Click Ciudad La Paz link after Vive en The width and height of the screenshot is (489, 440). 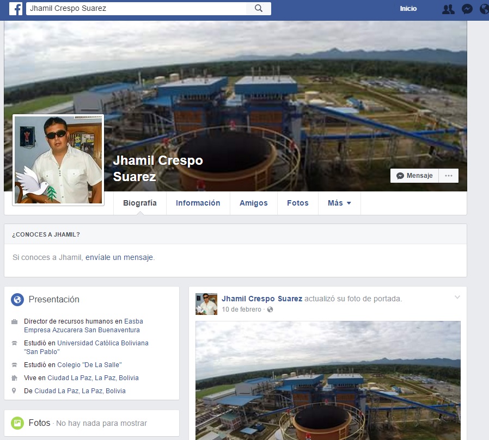[93, 378]
